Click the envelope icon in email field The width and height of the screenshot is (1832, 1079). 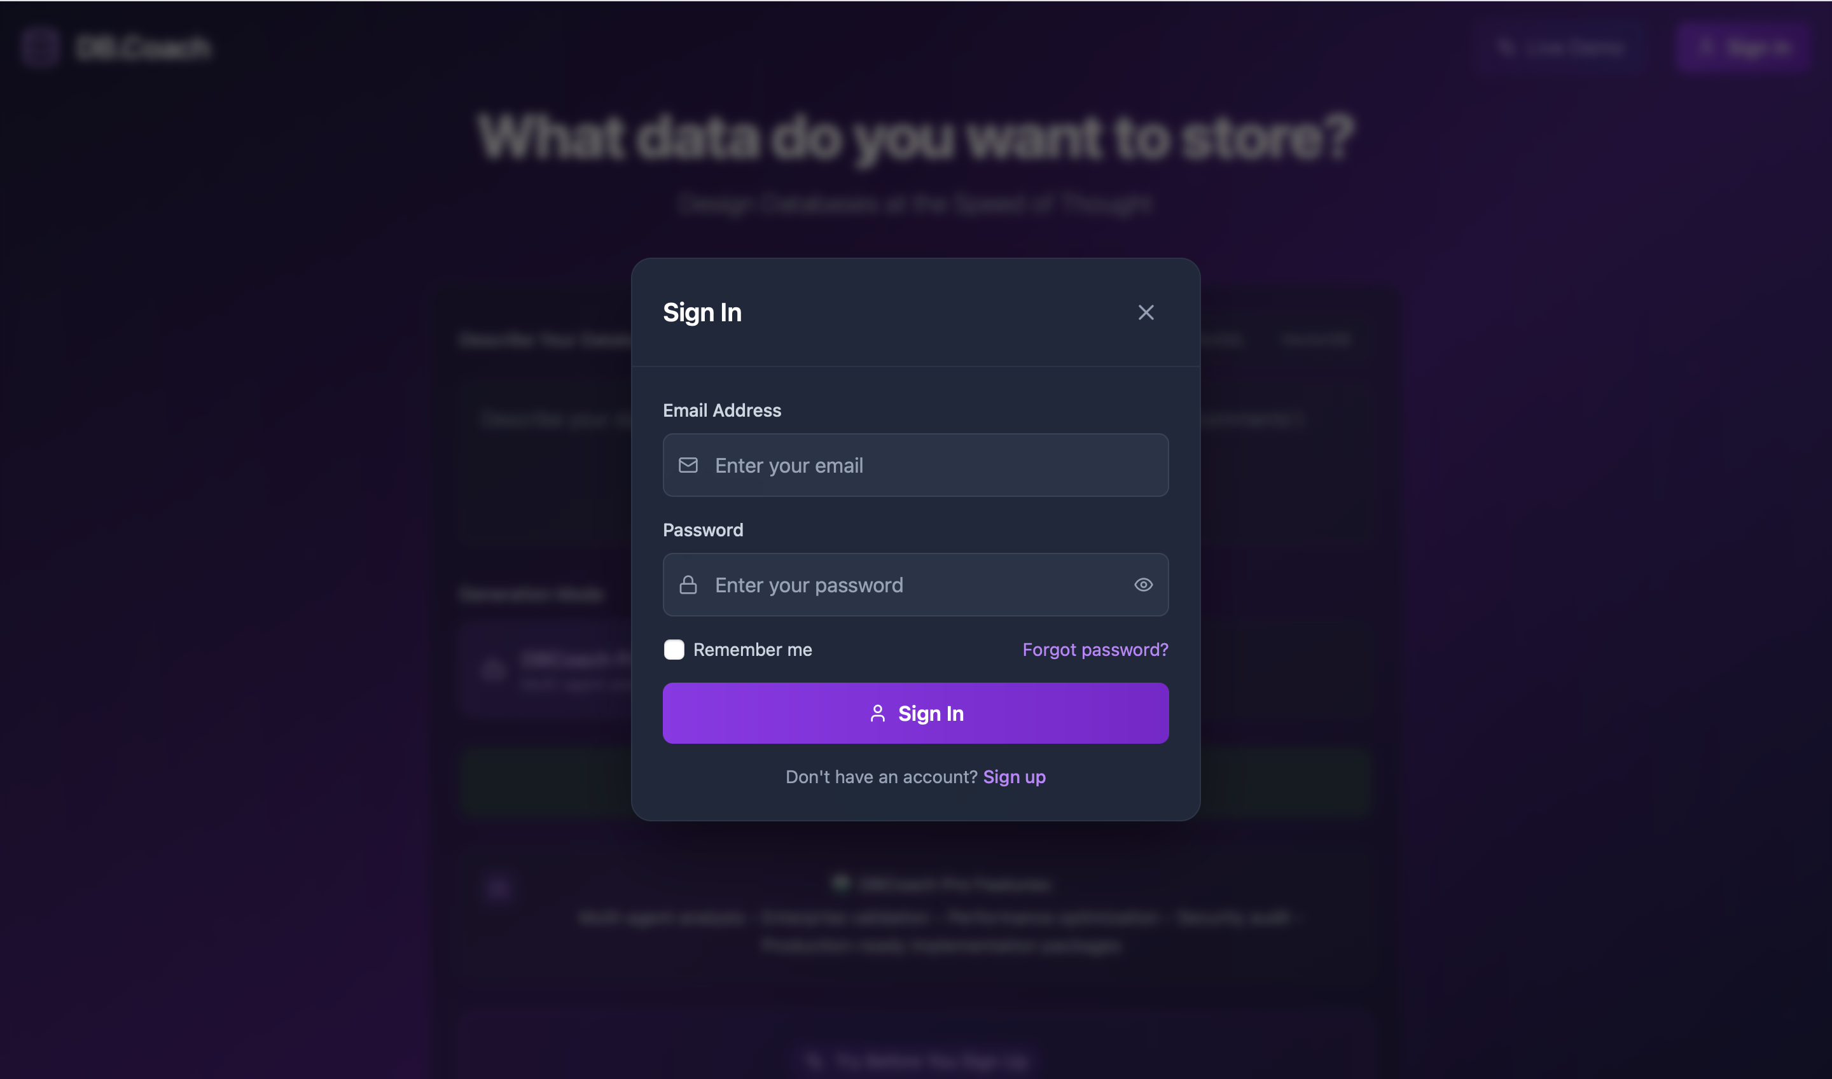[x=688, y=465]
